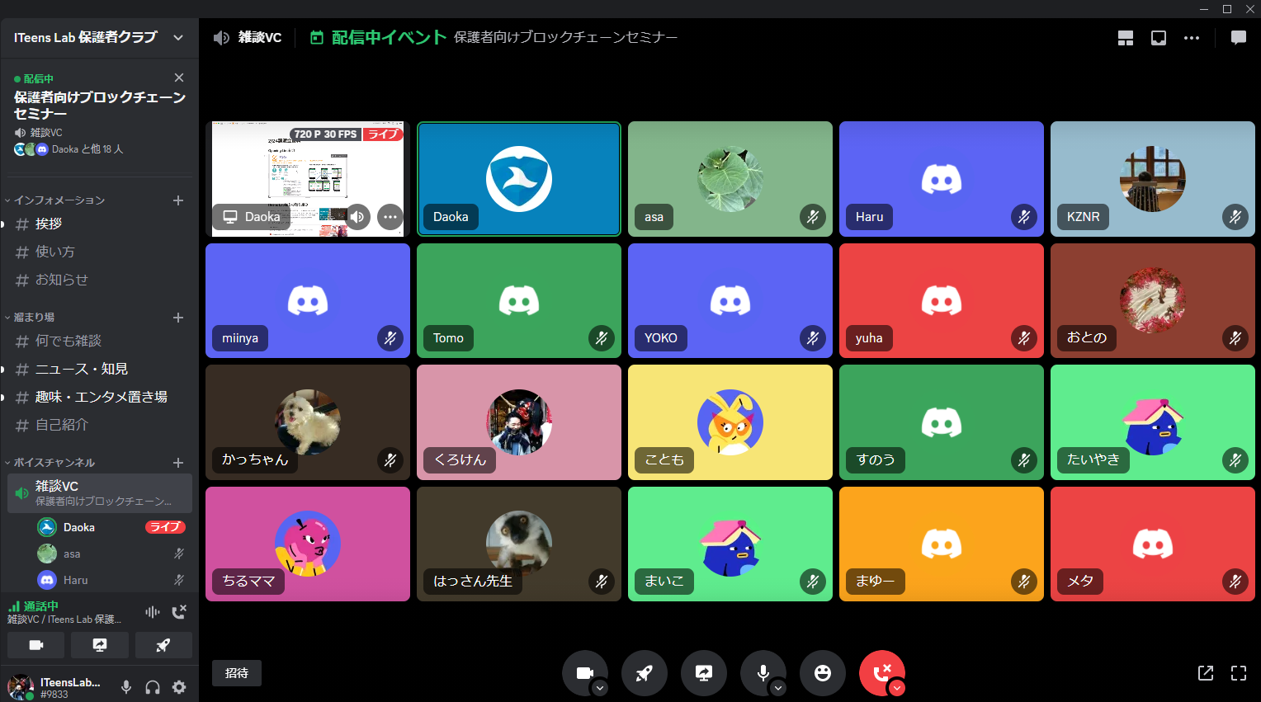Collapse the インフォメーション category
The height and width of the screenshot is (702, 1261).
click(55, 200)
